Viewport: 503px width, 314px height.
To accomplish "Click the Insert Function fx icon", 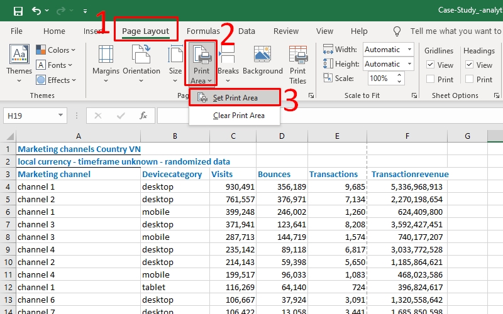I will [143, 116].
